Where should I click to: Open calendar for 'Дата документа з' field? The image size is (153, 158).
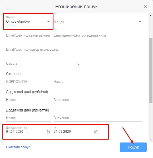[x=48, y=132]
